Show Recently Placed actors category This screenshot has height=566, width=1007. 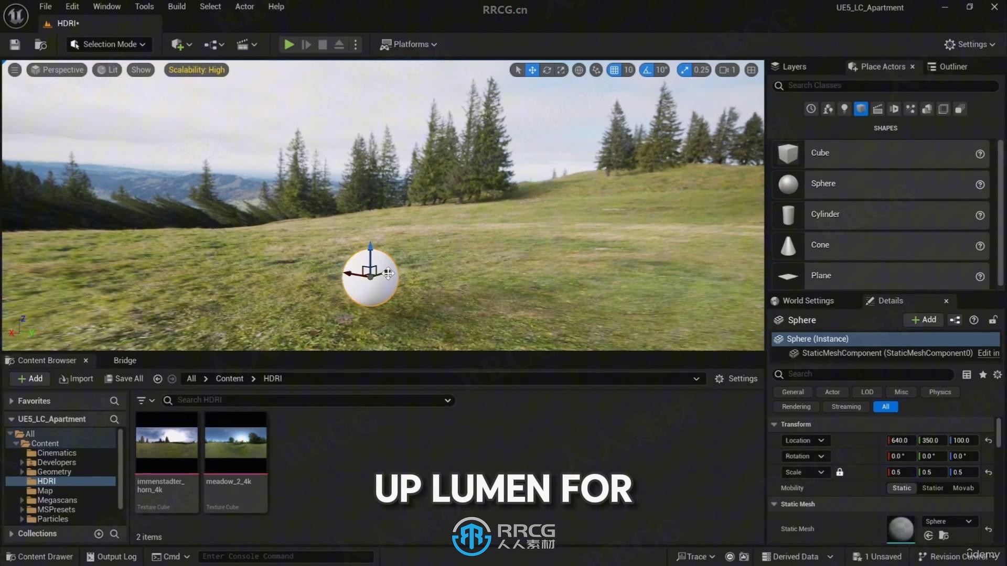point(811,109)
